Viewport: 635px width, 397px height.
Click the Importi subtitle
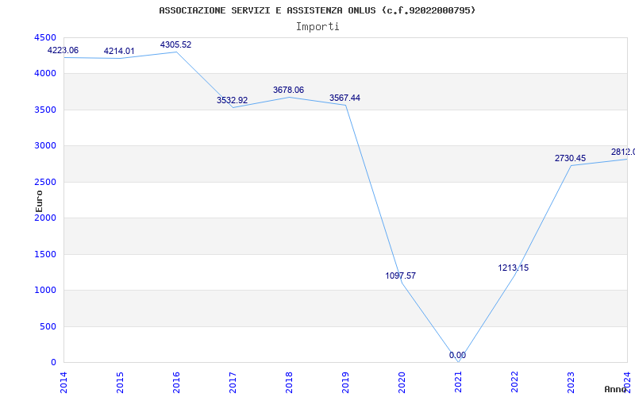click(317, 27)
